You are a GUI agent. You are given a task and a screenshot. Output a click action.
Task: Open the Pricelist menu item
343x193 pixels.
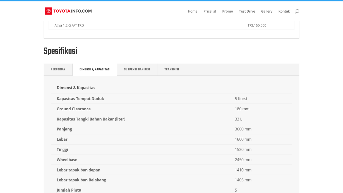[x=210, y=11]
